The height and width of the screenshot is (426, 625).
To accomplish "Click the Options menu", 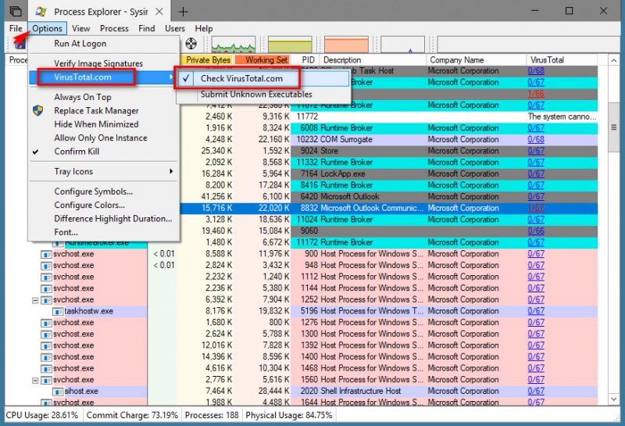I will (47, 28).
